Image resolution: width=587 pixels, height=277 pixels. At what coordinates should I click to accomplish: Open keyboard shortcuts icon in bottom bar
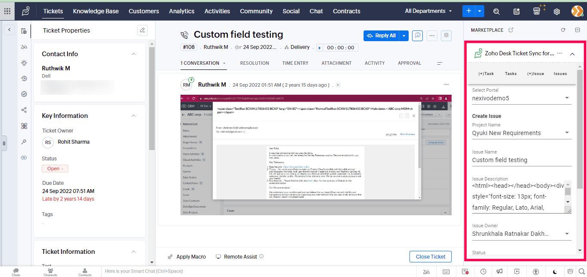[x=446, y=271]
